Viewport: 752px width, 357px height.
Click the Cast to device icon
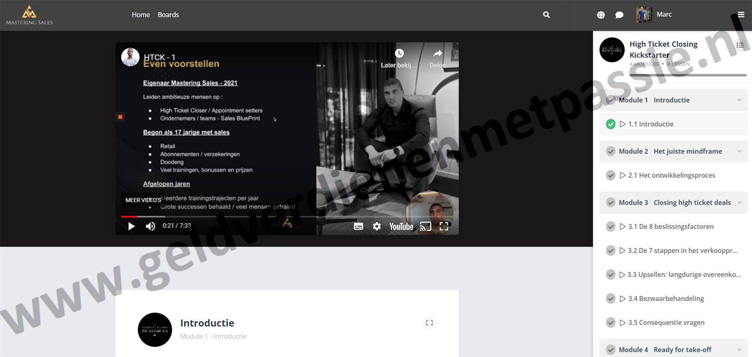[425, 226]
